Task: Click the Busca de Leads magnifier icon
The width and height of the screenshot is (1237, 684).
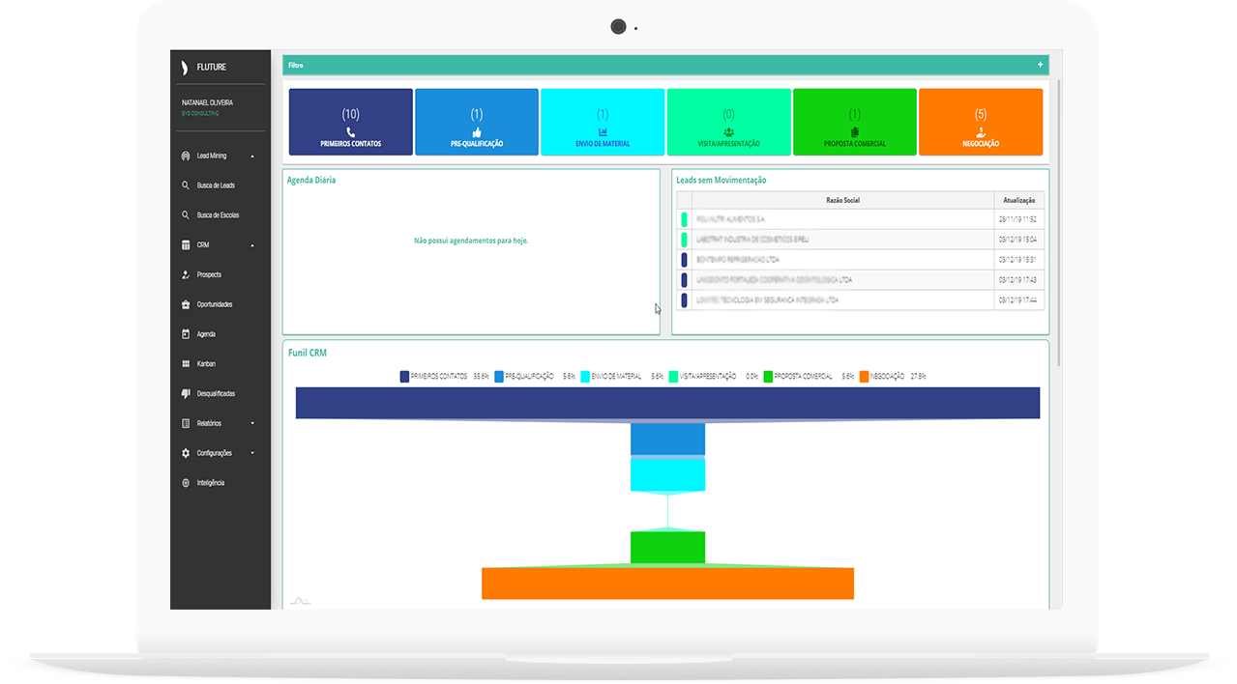Action: click(186, 185)
